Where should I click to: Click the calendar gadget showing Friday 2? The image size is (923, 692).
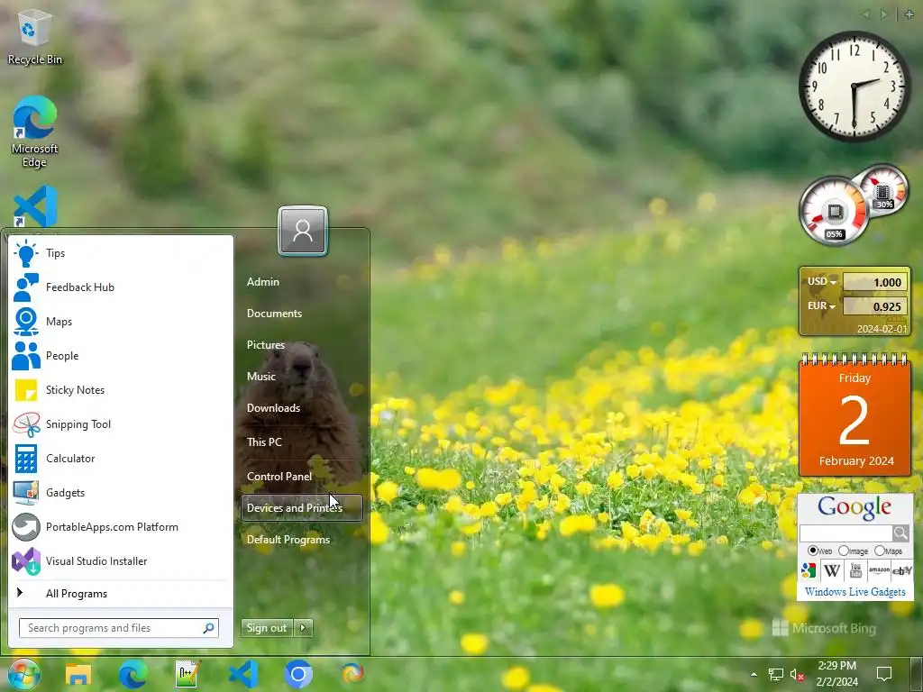pos(854,414)
